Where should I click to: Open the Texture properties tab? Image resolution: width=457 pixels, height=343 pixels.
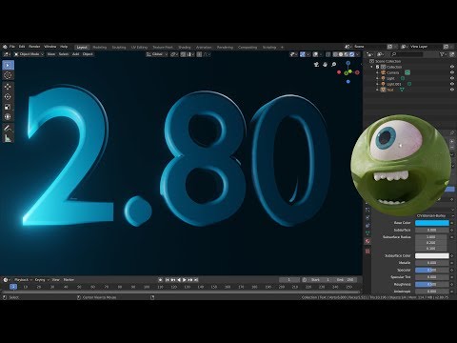tap(368, 251)
